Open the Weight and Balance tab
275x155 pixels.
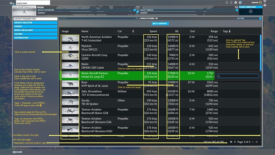click(x=35, y=30)
